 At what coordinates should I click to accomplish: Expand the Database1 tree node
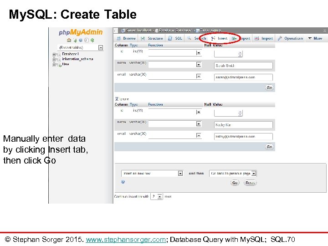(54, 54)
